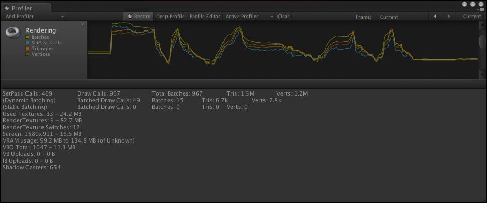Clear the recorded profiler data
Image resolution: width=487 pixels, height=203 pixels.
[283, 17]
